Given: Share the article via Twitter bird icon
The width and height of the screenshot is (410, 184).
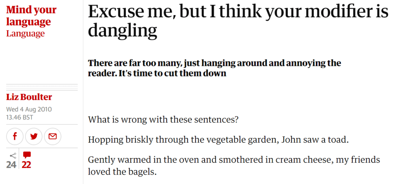Looking at the screenshot, I should (x=34, y=136).
